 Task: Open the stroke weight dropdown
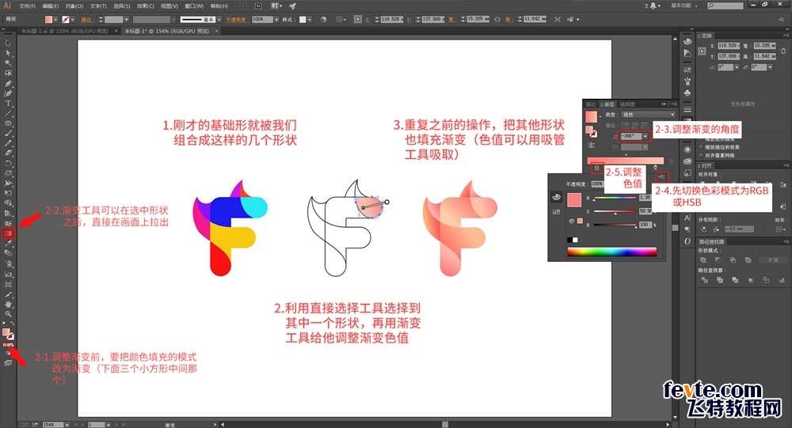(x=126, y=19)
